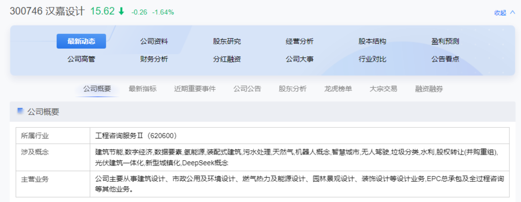Switch to 公司概要 tab
The width and height of the screenshot is (521, 202).
97,89
